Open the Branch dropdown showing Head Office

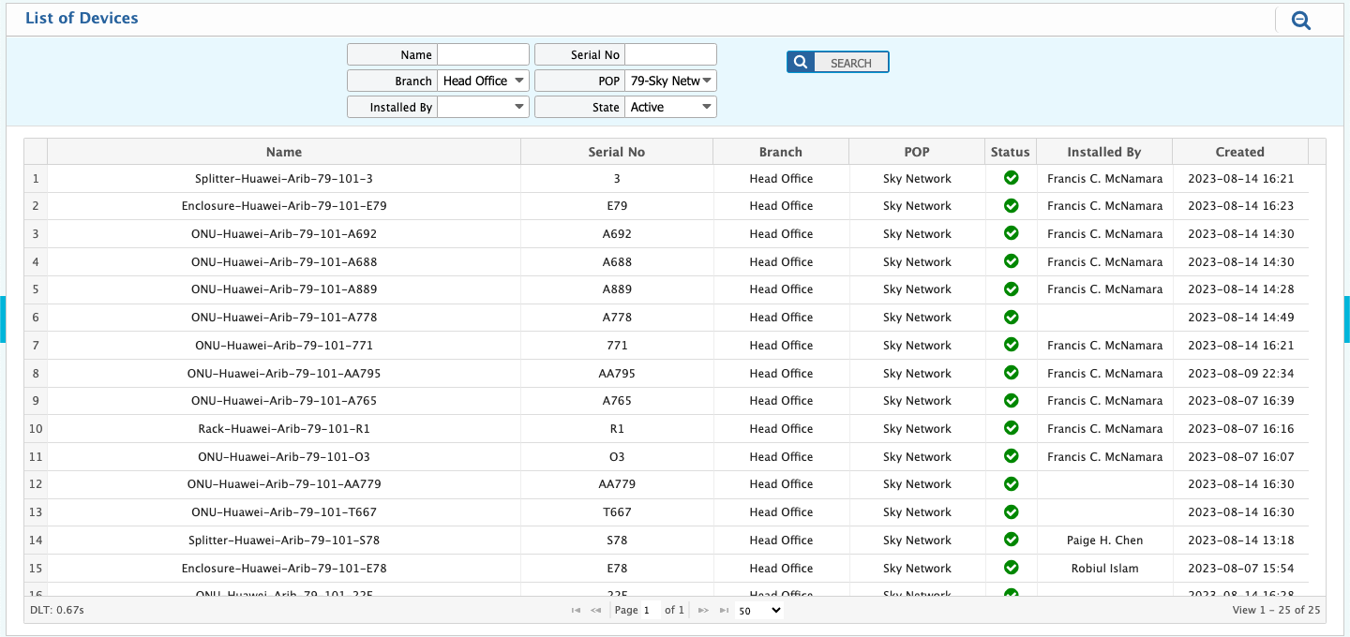pyautogui.click(x=483, y=81)
